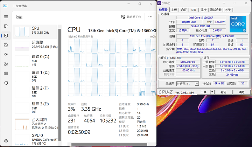This screenshot has width=252, height=147.
Task: Open the three-dot more options menu
Action: tap(150, 17)
